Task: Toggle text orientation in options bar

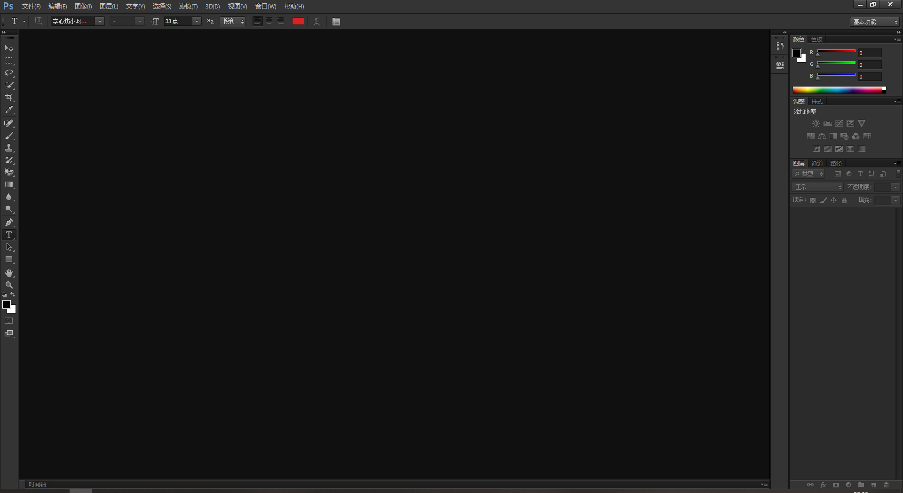Action: (39, 21)
